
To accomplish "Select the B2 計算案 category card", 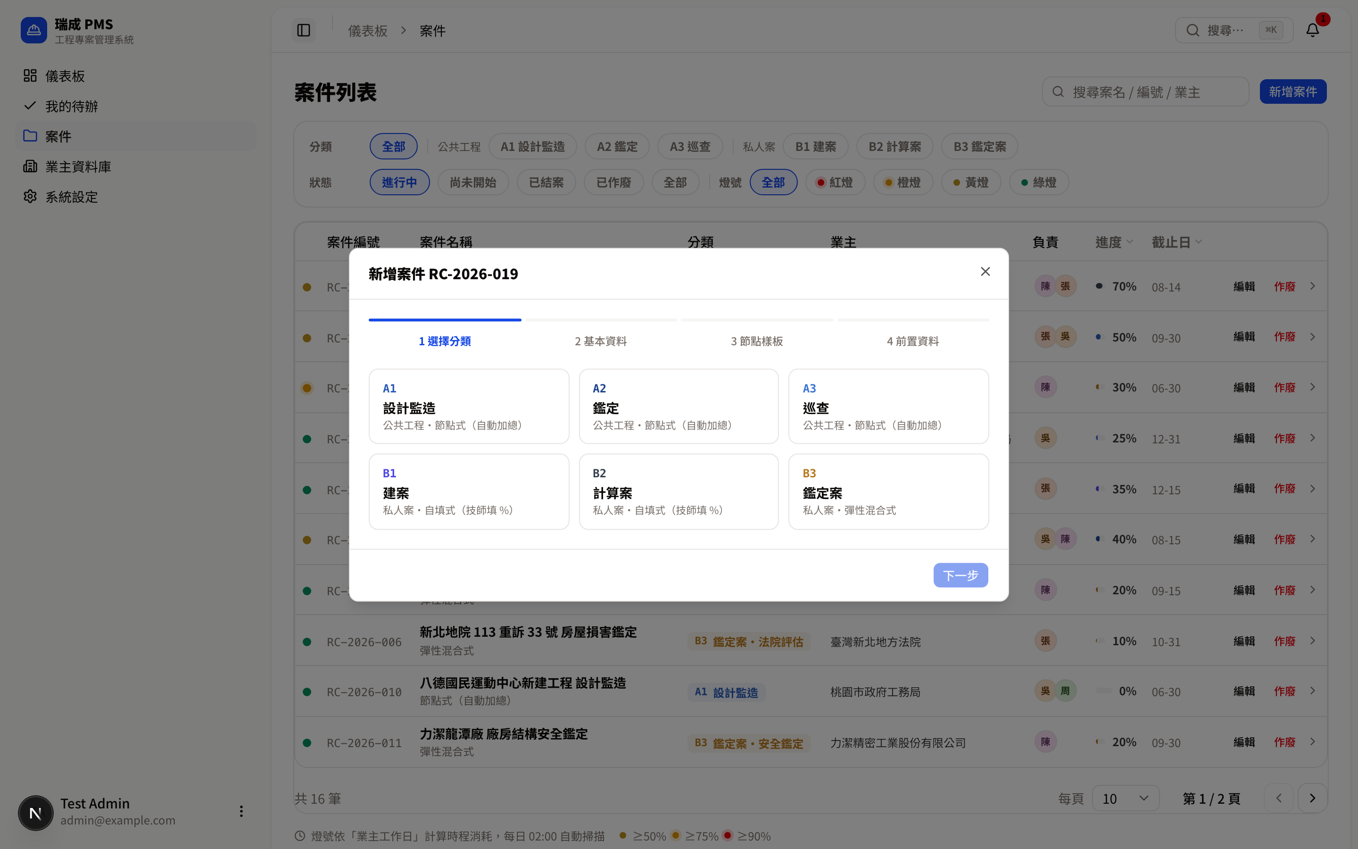I will (x=679, y=491).
